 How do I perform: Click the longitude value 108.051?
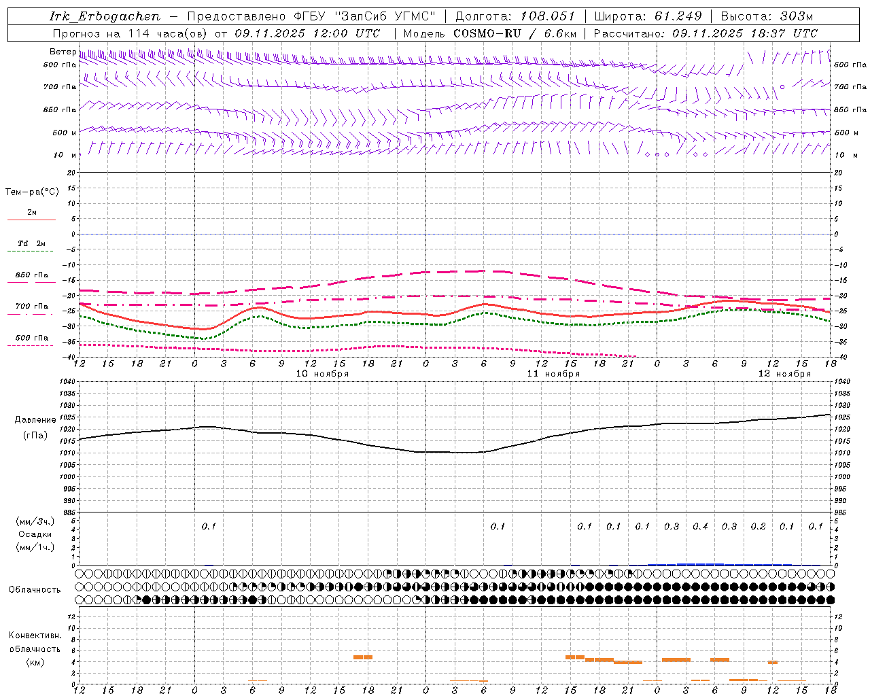pos(548,16)
